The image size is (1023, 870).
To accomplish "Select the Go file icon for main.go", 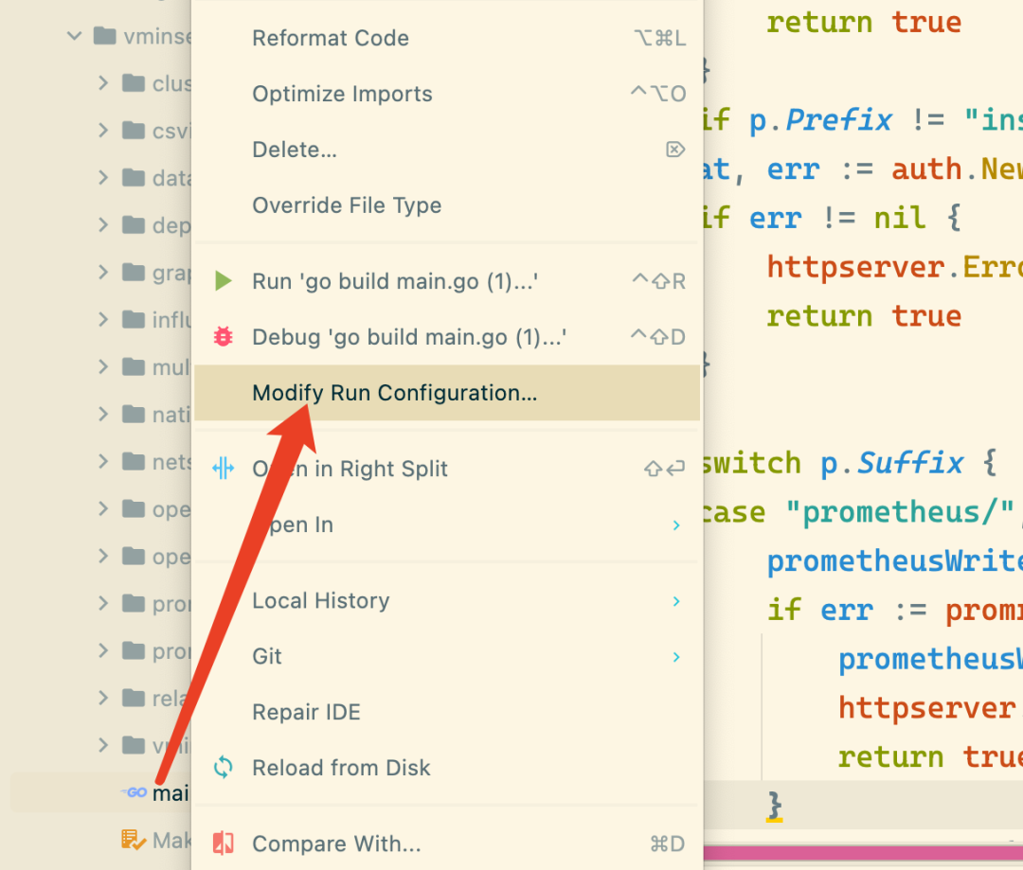I will 135,792.
